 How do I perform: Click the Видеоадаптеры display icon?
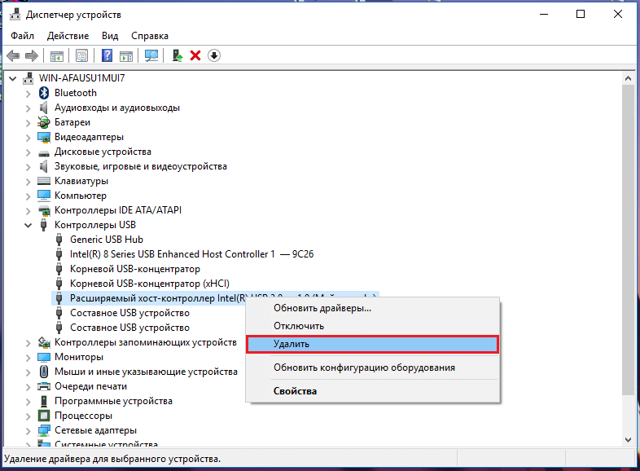pos(44,137)
